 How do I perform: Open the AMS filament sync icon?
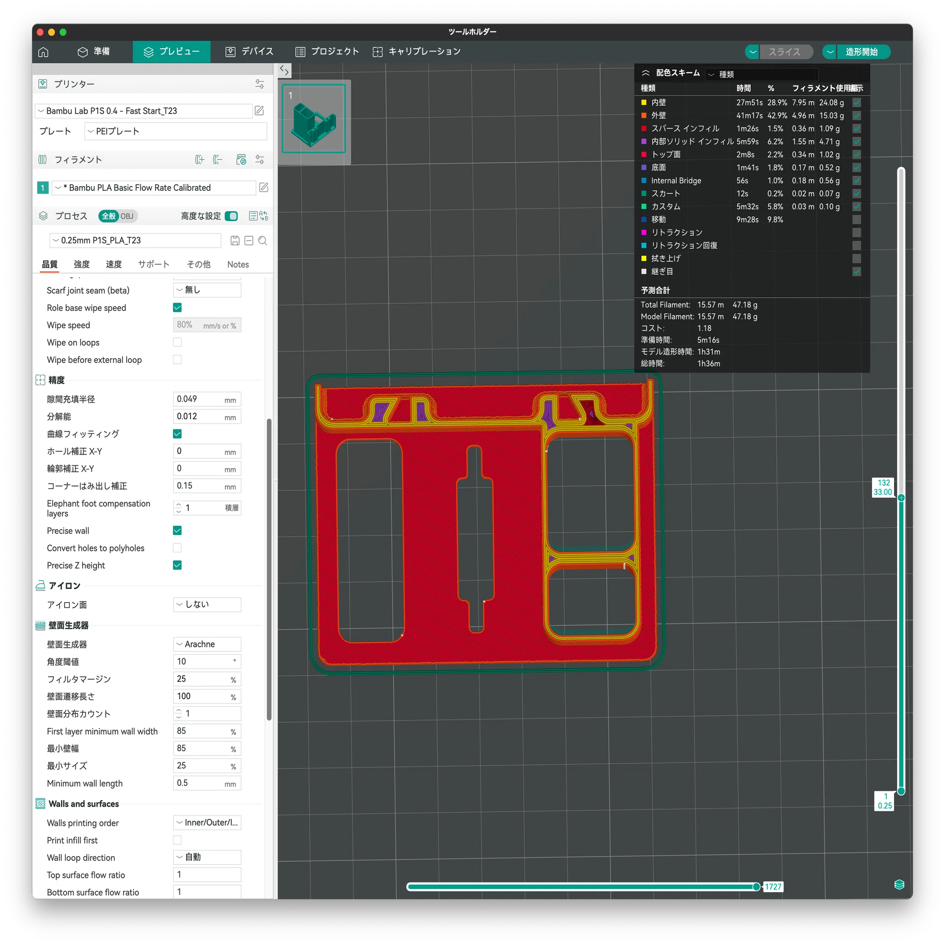(241, 159)
